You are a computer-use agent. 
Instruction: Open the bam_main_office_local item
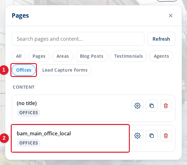coord(93,138)
